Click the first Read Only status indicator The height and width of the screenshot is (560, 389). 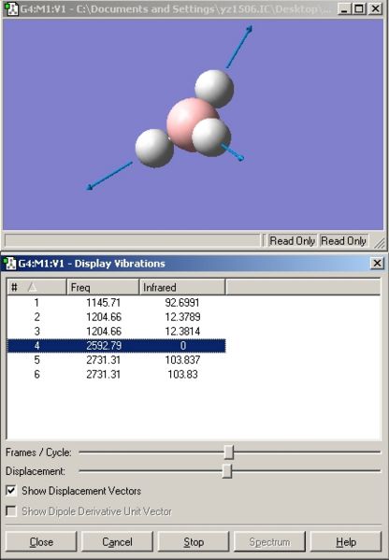click(292, 240)
